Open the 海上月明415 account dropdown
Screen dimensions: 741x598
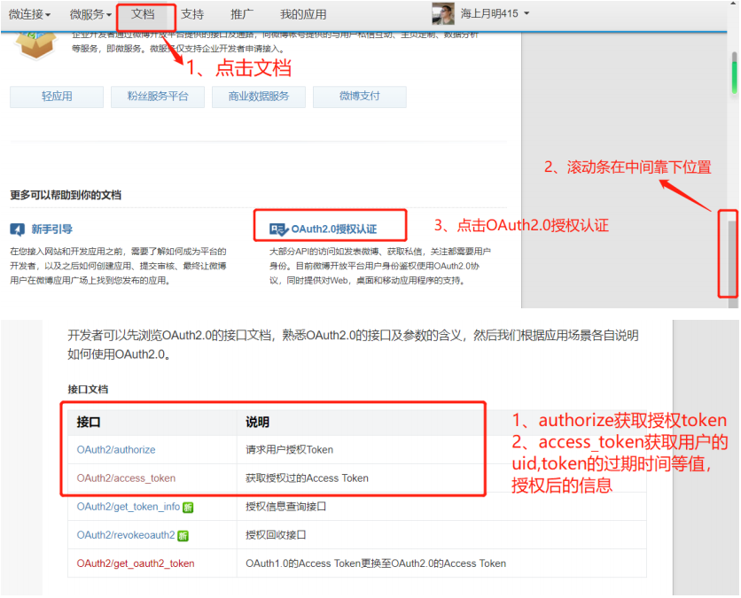495,13
